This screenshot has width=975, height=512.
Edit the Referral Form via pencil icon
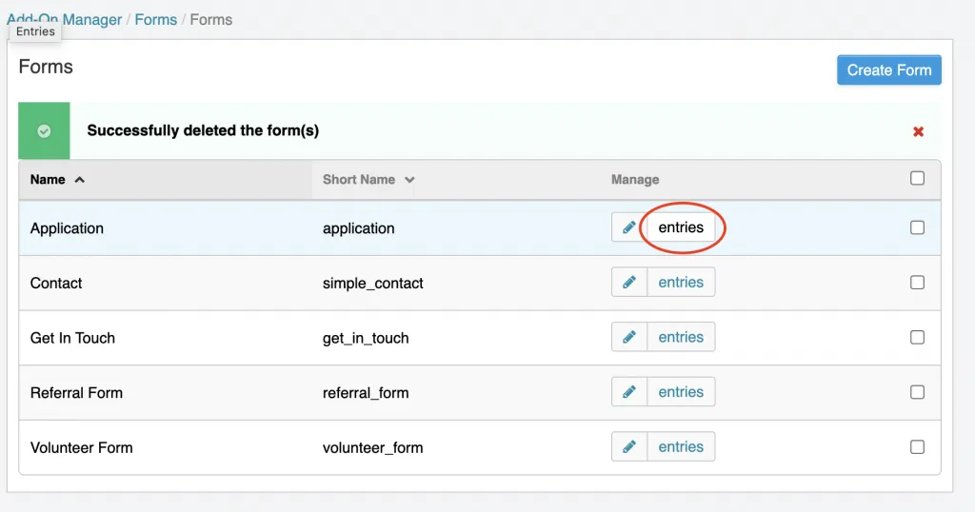coord(629,391)
